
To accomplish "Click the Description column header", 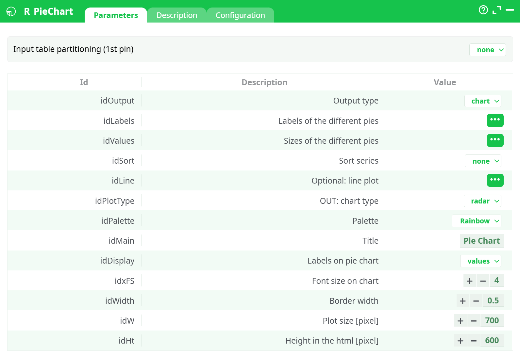I will pyautogui.click(x=264, y=82).
